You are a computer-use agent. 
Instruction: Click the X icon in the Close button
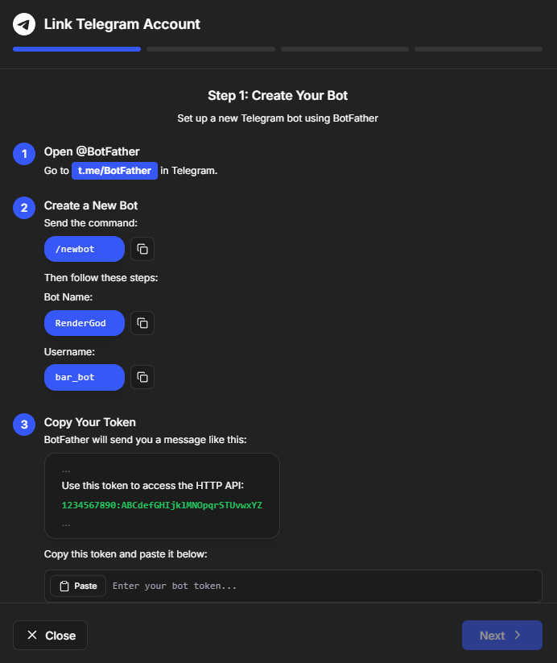pyautogui.click(x=31, y=635)
